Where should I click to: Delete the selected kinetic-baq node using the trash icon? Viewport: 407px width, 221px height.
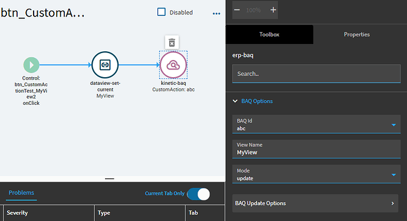172,42
